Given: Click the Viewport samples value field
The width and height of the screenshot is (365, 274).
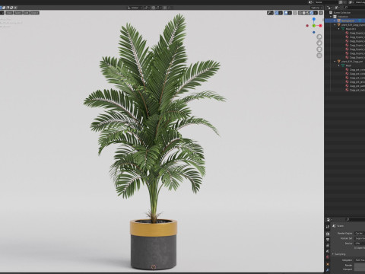Looking at the screenshot, I should 360,269.
